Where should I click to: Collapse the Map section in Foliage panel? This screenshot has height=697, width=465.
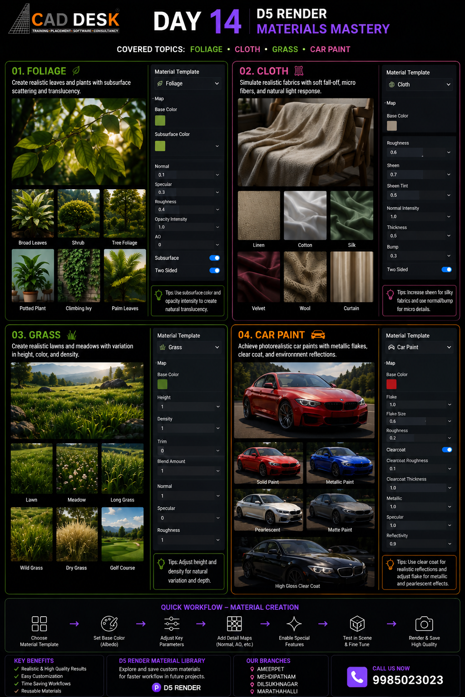pyautogui.click(x=158, y=98)
